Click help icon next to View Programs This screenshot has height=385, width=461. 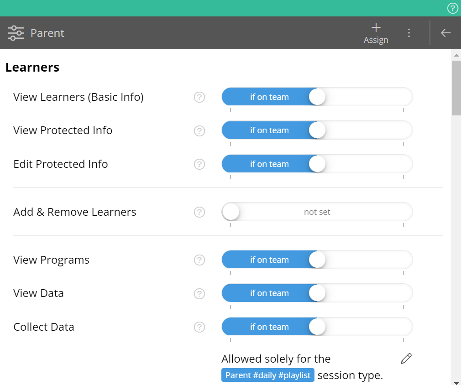point(199,260)
